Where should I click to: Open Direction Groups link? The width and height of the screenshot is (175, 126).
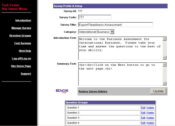pyautogui.click(x=20, y=36)
